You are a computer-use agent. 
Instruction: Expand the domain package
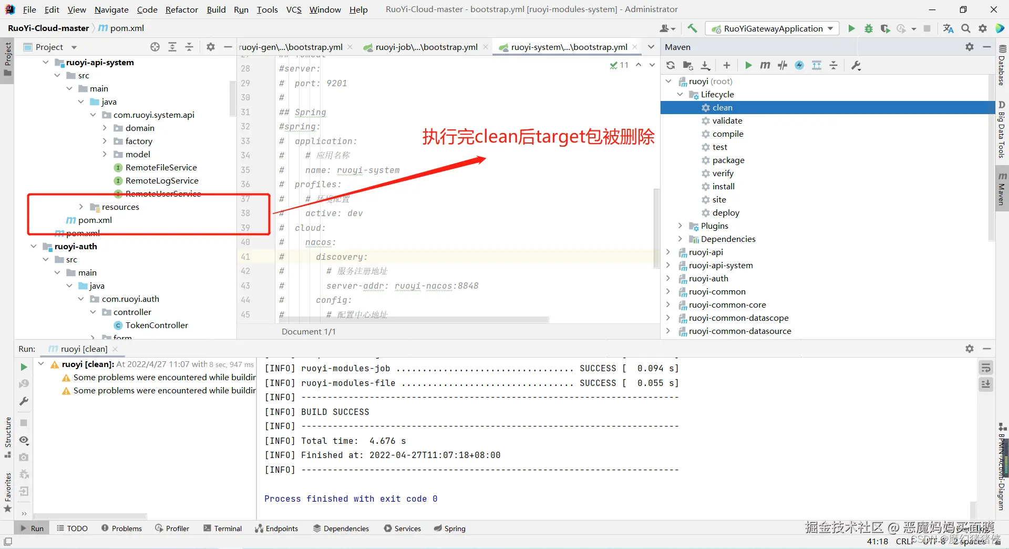tap(105, 128)
